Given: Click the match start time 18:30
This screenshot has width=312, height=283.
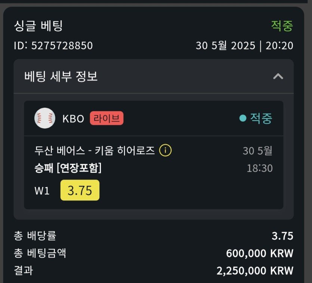Looking at the screenshot, I should click(259, 168).
